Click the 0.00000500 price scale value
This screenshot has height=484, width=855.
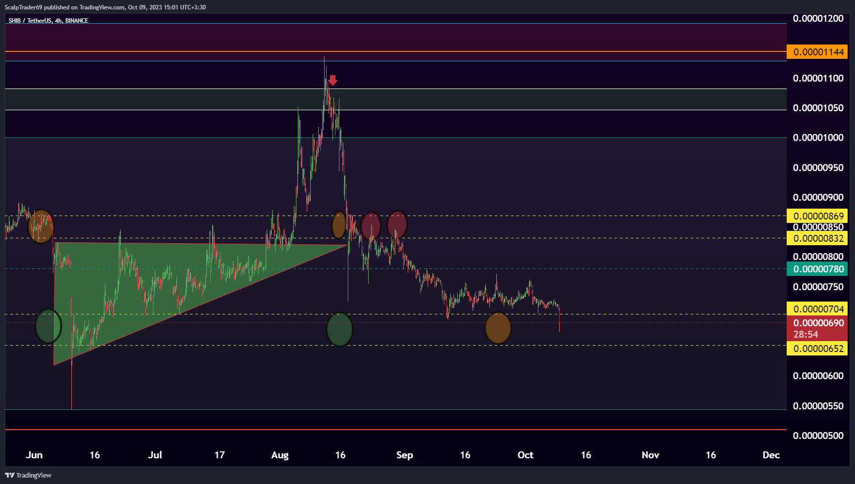(x=818, y=436)
